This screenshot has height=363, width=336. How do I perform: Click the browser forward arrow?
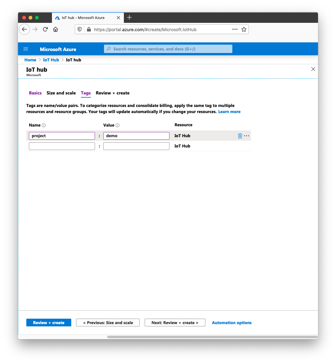pyautogui.click(x=35, y=30)
